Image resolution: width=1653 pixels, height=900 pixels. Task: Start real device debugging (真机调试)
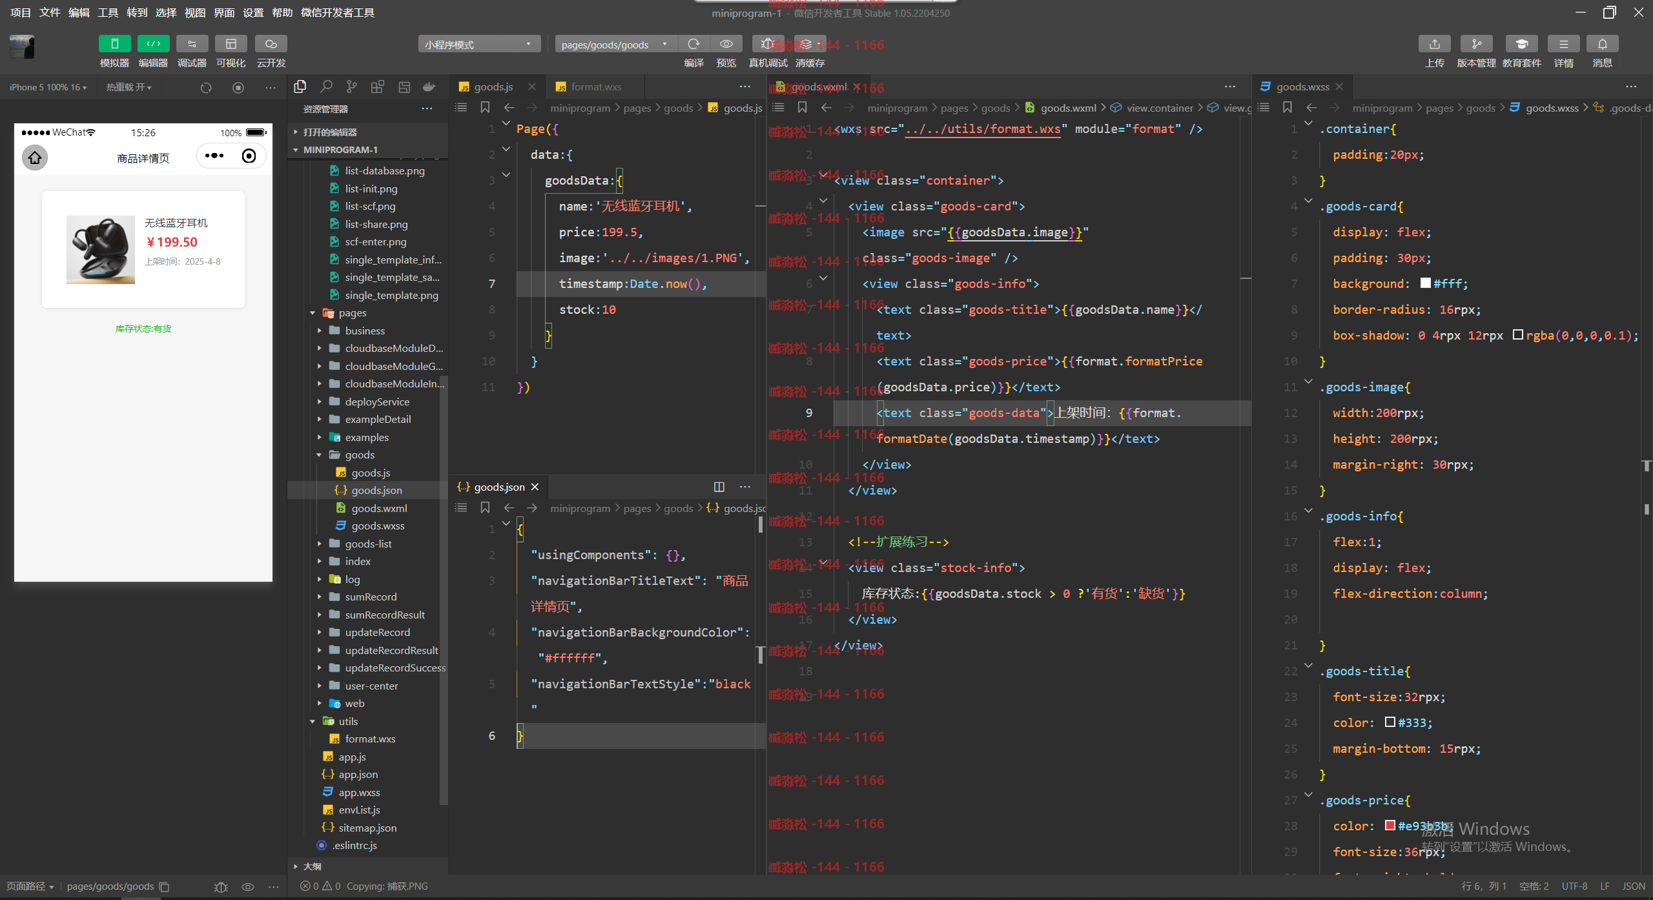768,44
